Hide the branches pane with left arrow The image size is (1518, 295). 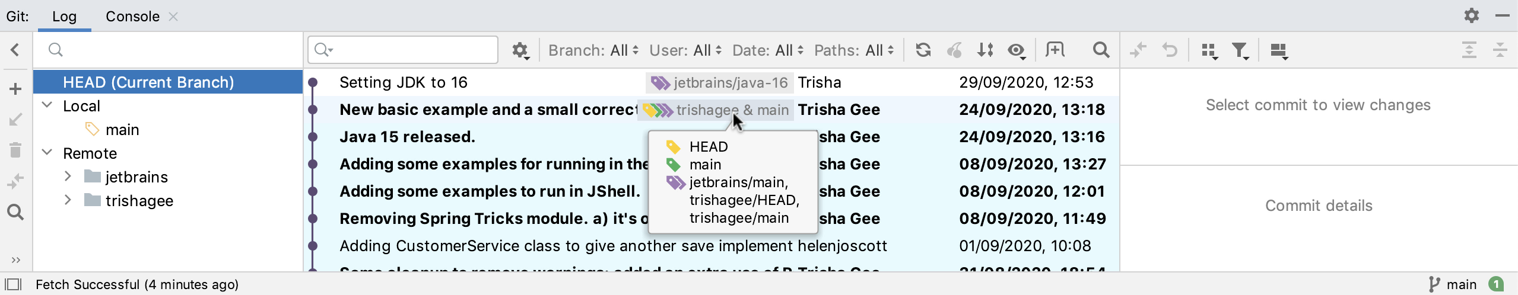pyautogui.click(x=15, y=50)
